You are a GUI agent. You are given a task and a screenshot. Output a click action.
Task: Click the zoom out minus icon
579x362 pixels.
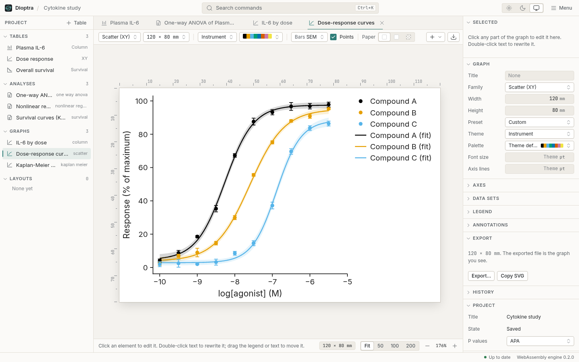click(427, 346)
